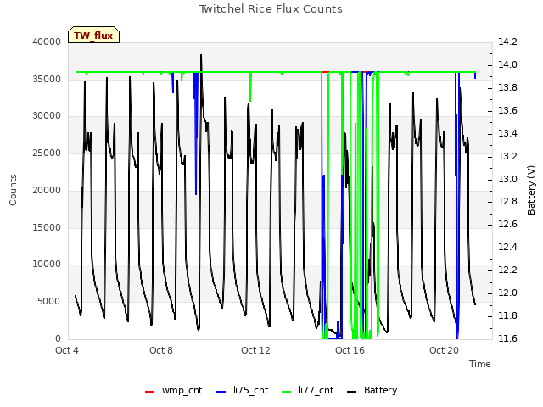Viewport: 543px width, 407px height.
Task: Click the black Battery legend swatch
Action: (351, 392)
